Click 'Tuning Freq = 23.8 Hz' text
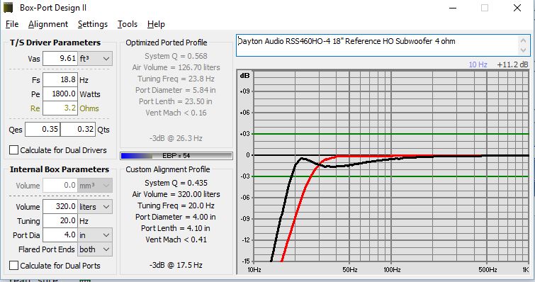535x282 pixels. pos(176,79)
